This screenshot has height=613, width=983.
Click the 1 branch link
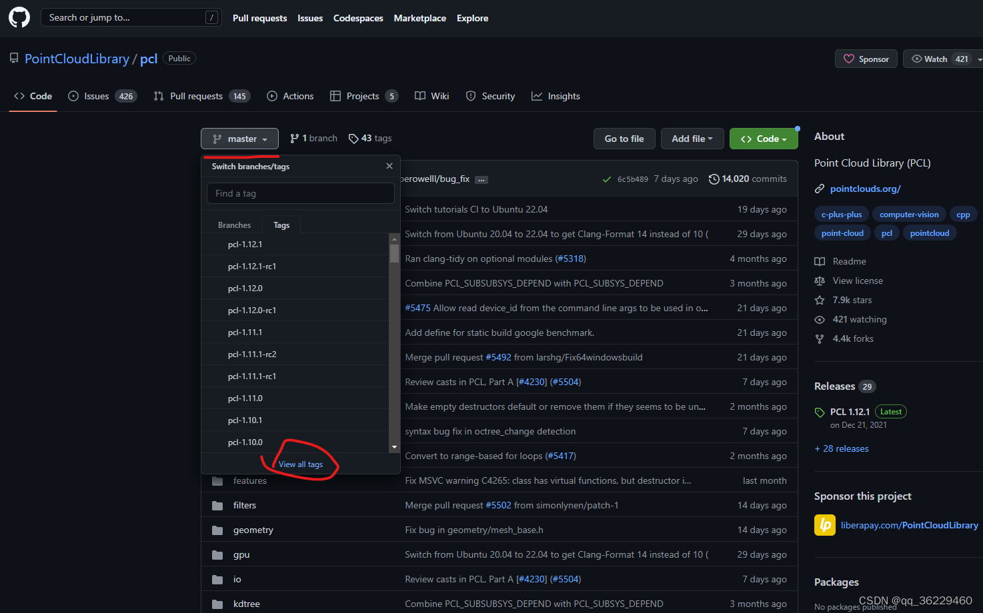[313, 138]
